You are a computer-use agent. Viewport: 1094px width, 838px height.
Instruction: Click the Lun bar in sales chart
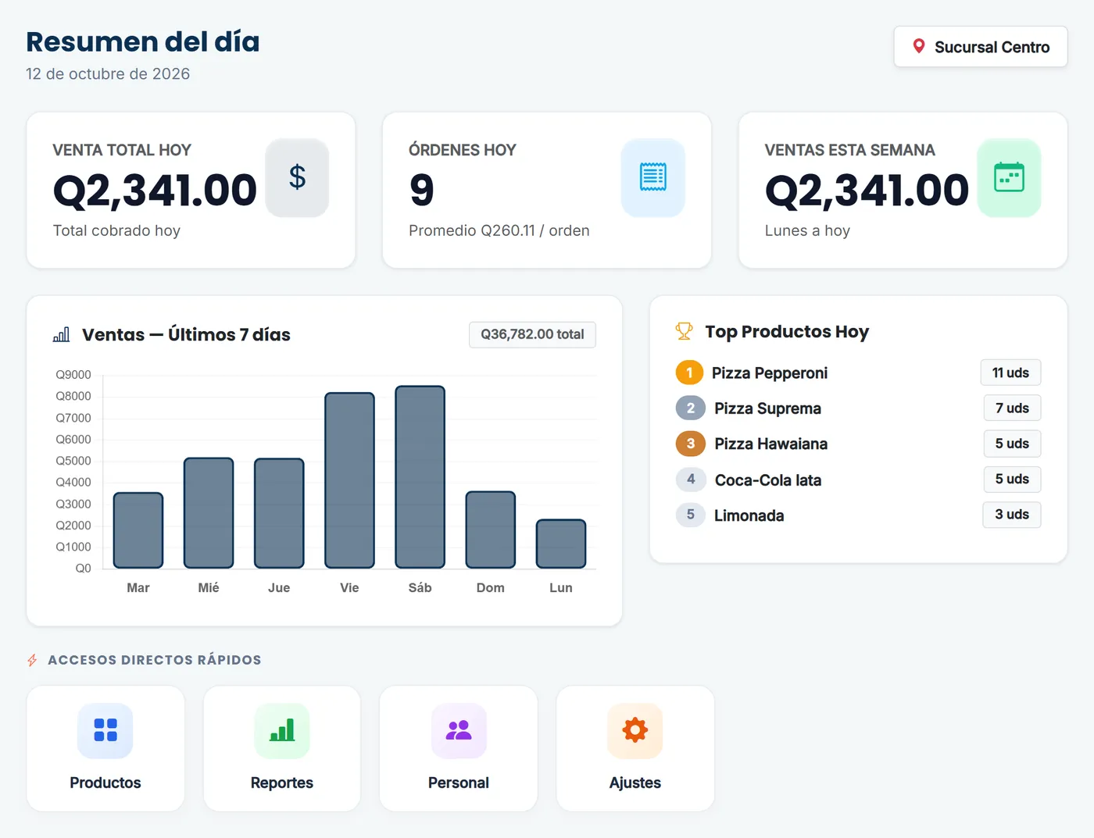coord(561,544)
